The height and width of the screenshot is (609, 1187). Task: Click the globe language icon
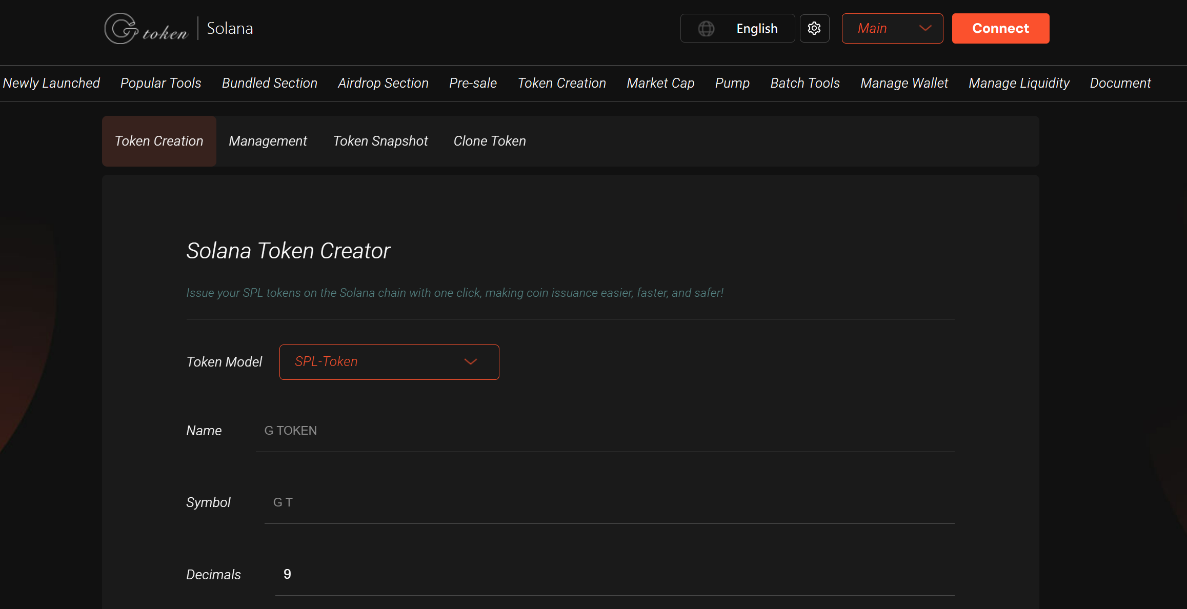[x=706, y=29]
